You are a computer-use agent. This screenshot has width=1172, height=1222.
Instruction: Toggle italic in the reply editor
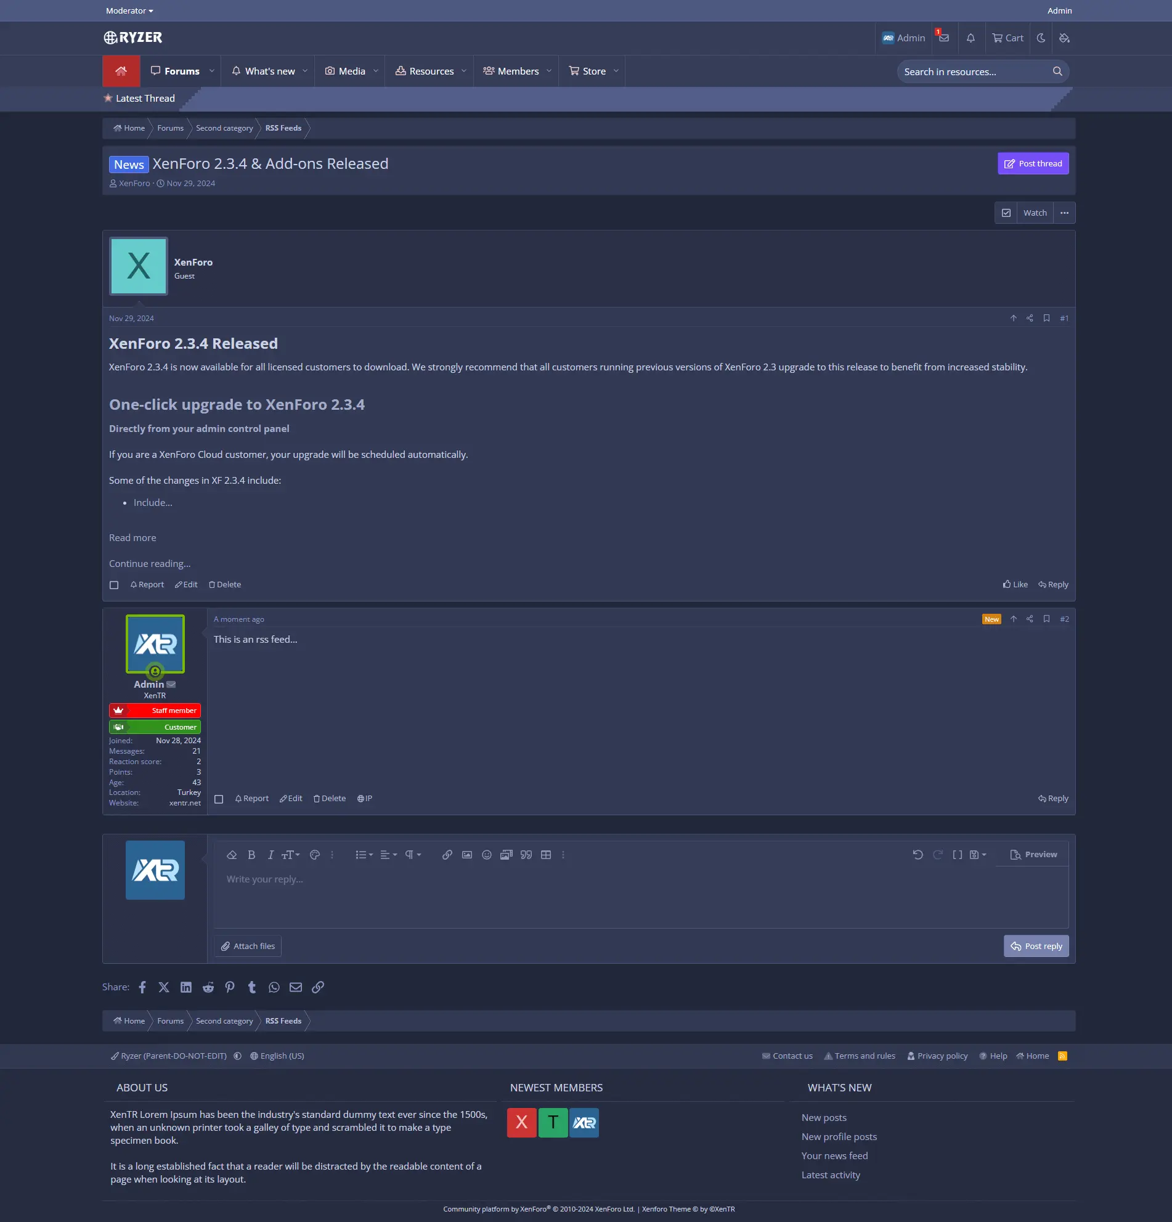pyautogui.click(x=271, y=855)
